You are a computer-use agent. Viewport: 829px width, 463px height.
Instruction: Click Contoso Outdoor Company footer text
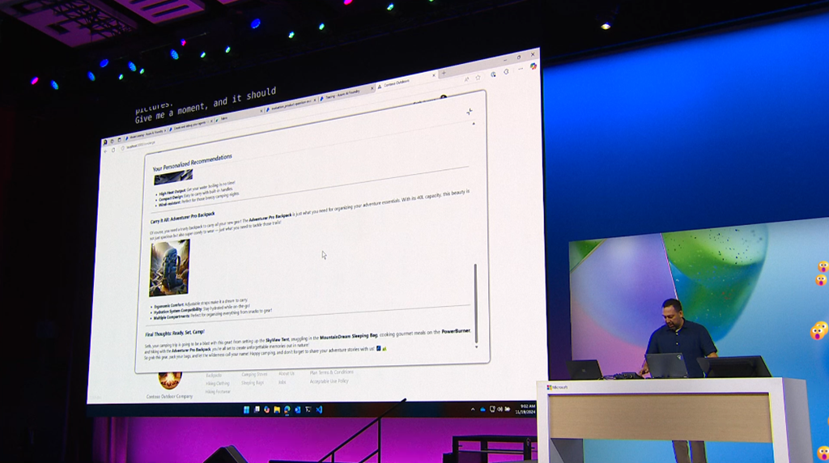pos(170,397)
